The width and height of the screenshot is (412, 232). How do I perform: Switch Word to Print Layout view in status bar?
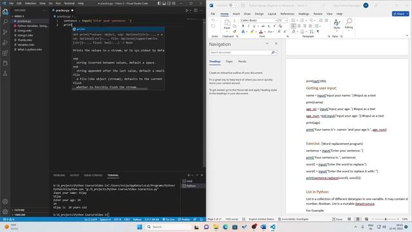[358, 219]
